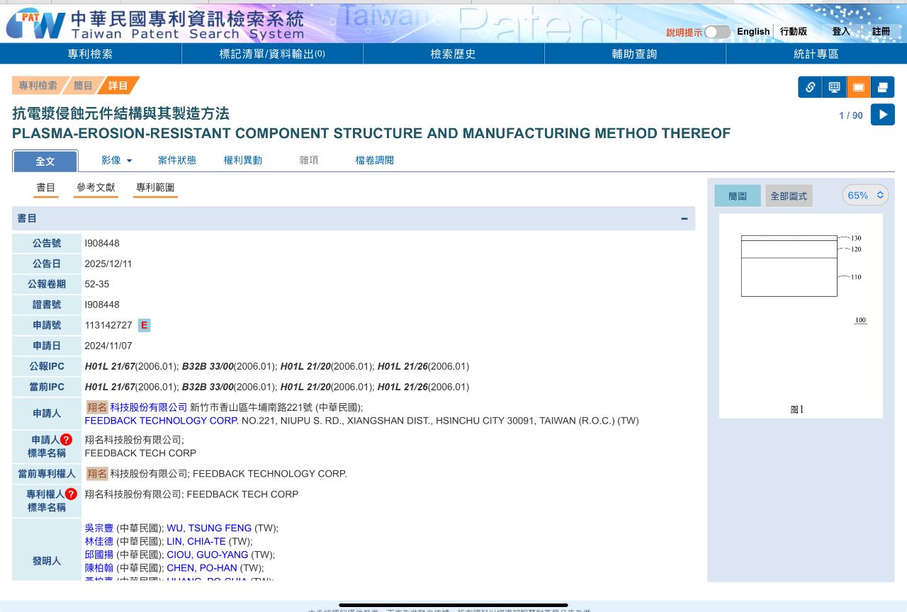Collapse the 書目 section with minus icon
The height and width of the screenshot is (612, 907).
[x=684, y=219]
